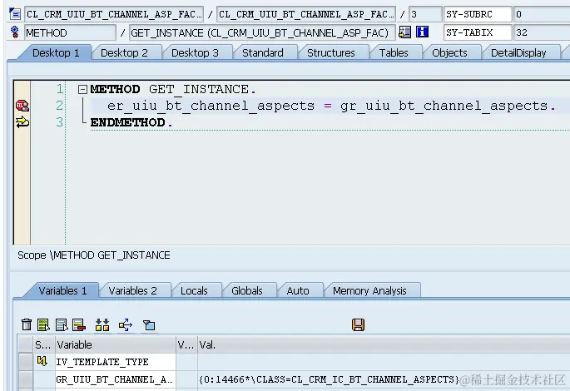This screenshot has width=570, height=391.
Task: Click line number 1 in the editor
Action: point(60,89)
